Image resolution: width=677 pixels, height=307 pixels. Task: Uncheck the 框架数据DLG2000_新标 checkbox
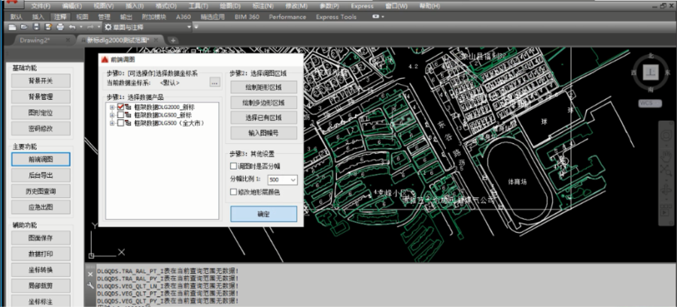(120, 107)
